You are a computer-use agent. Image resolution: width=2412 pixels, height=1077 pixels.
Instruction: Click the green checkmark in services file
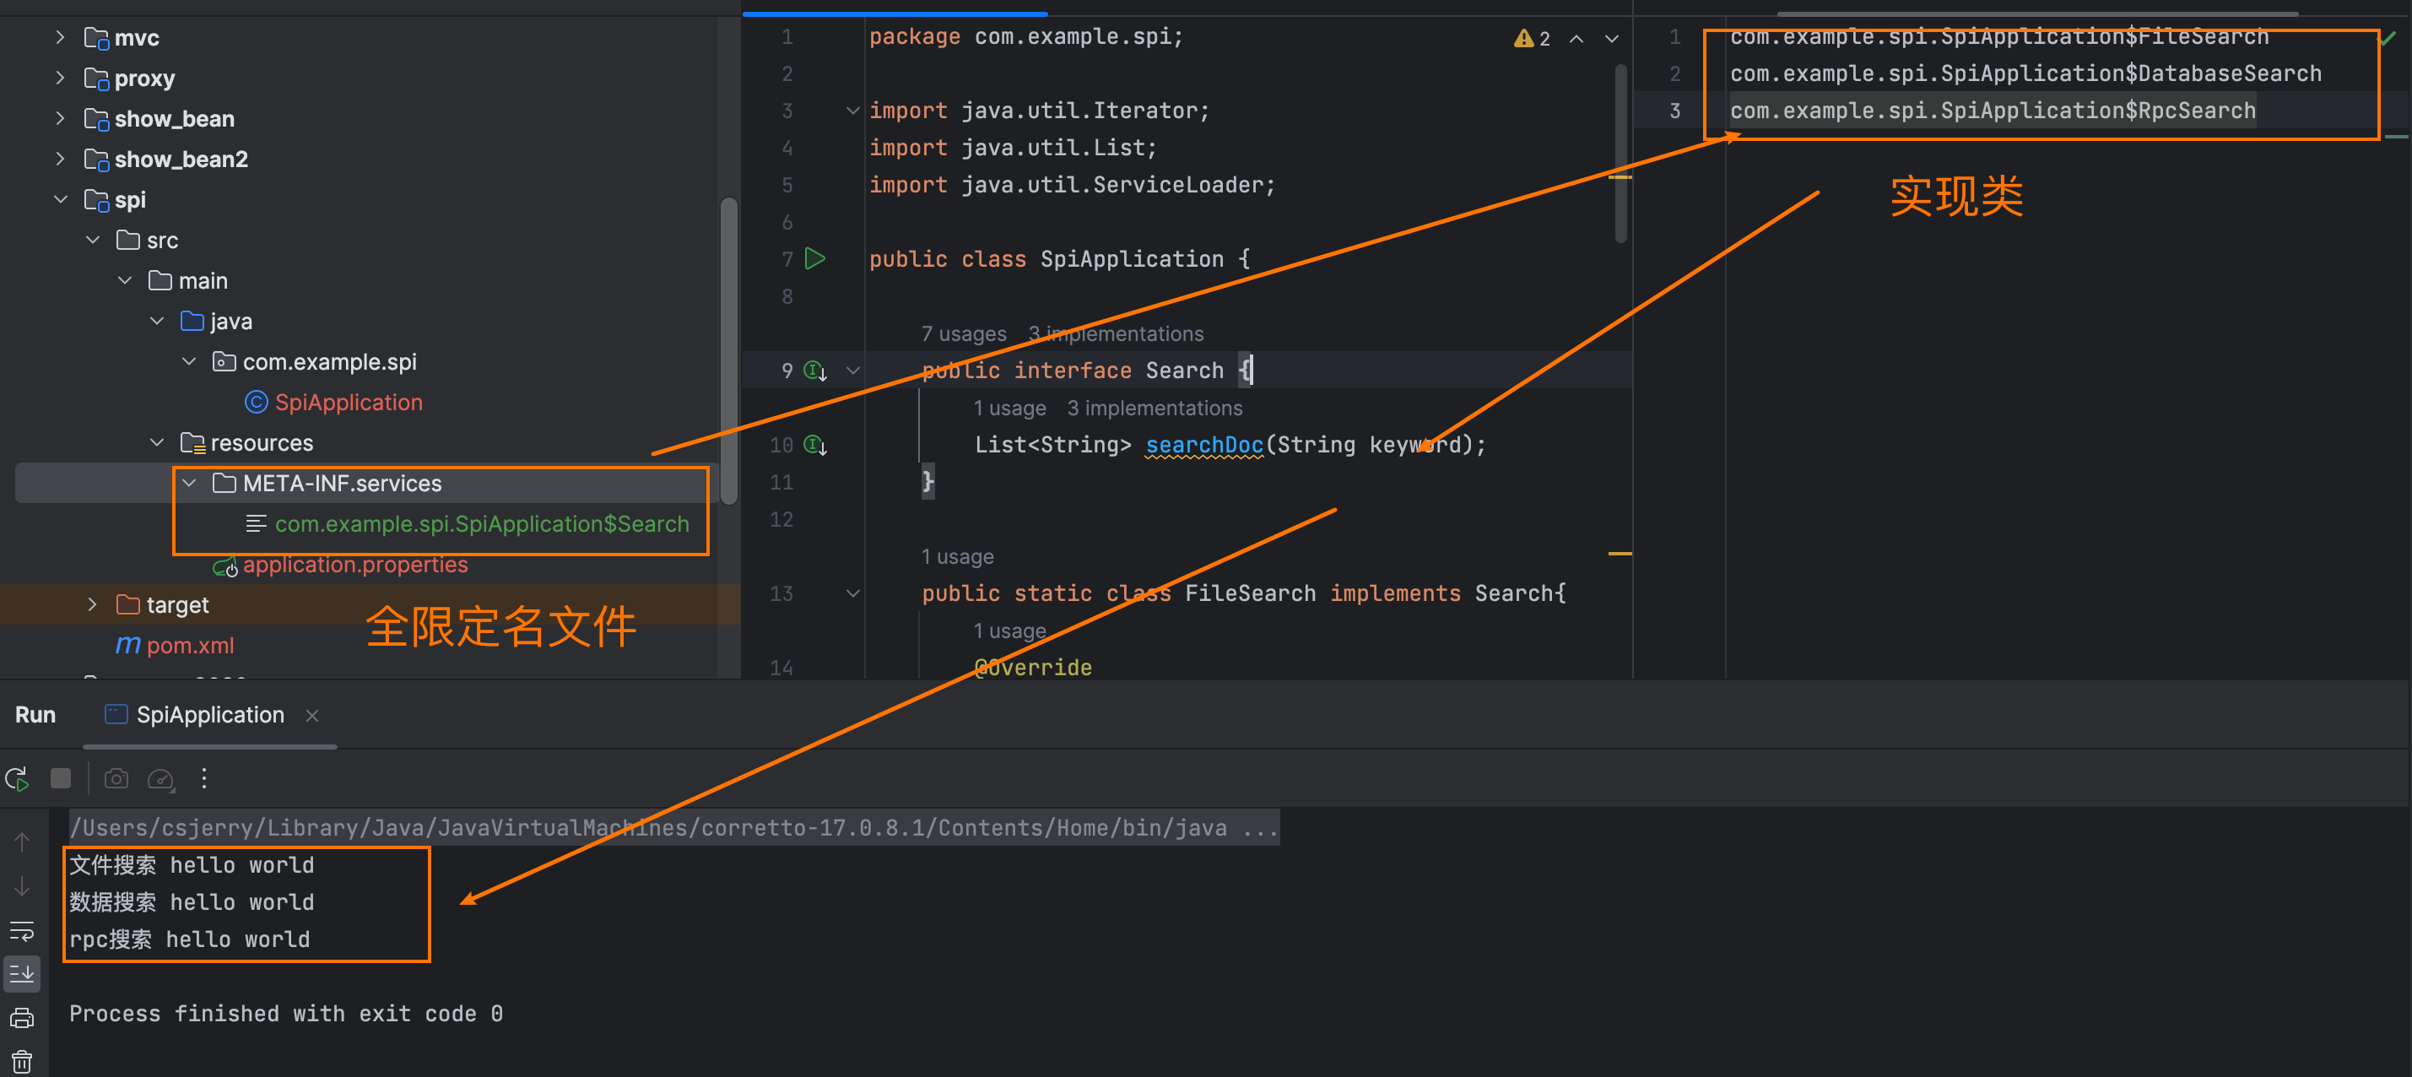pyautogui.click(x=2388, y=38)
